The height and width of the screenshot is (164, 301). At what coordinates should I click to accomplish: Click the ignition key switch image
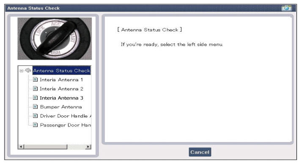point(55,38)
